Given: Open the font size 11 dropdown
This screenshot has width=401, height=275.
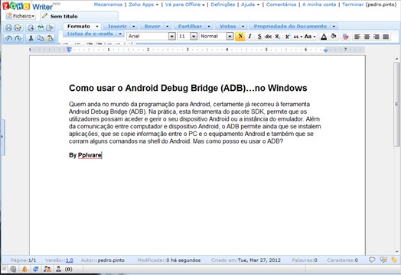Looking at the screenshot, I should (194, 36).
